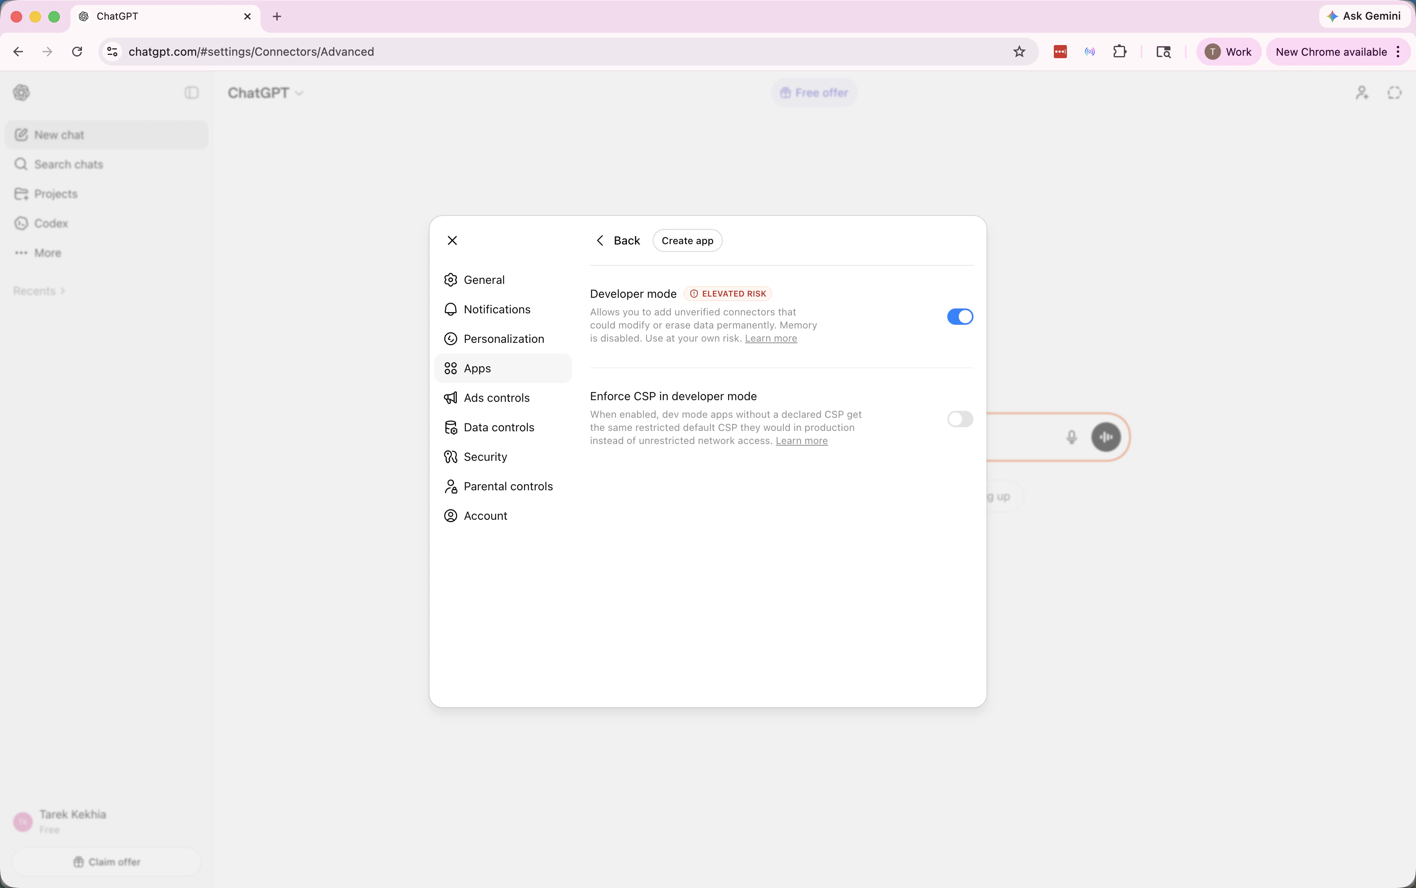
Task: Open Parental controls settings tab
Action: pyautogui.click(x=503, y=486)
